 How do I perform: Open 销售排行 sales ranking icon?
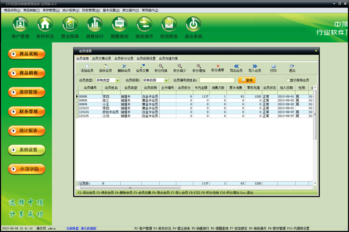point(95,28)
